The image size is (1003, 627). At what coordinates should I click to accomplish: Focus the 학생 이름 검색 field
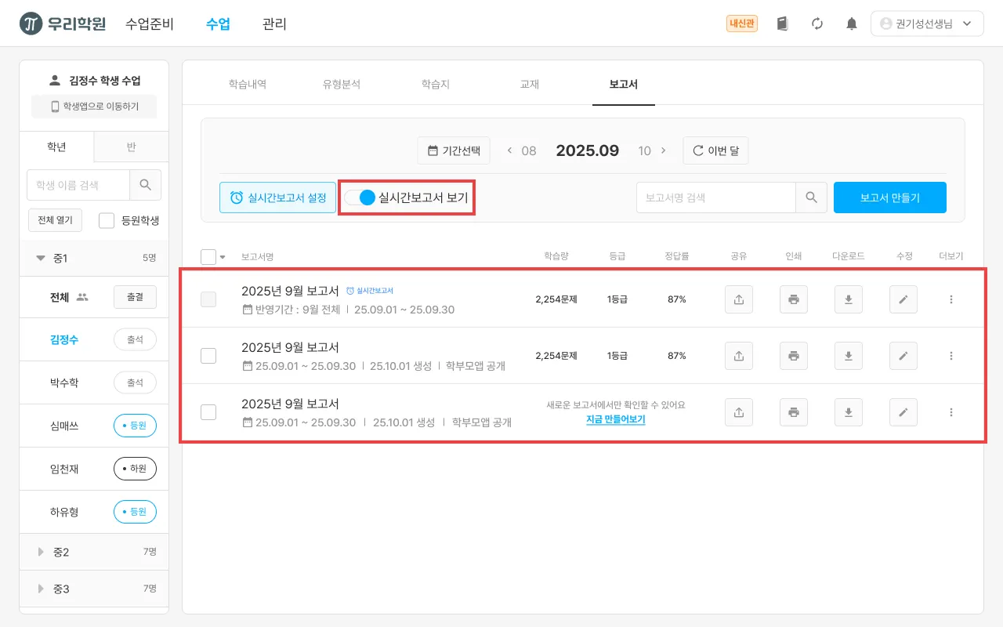pos(78,185)
